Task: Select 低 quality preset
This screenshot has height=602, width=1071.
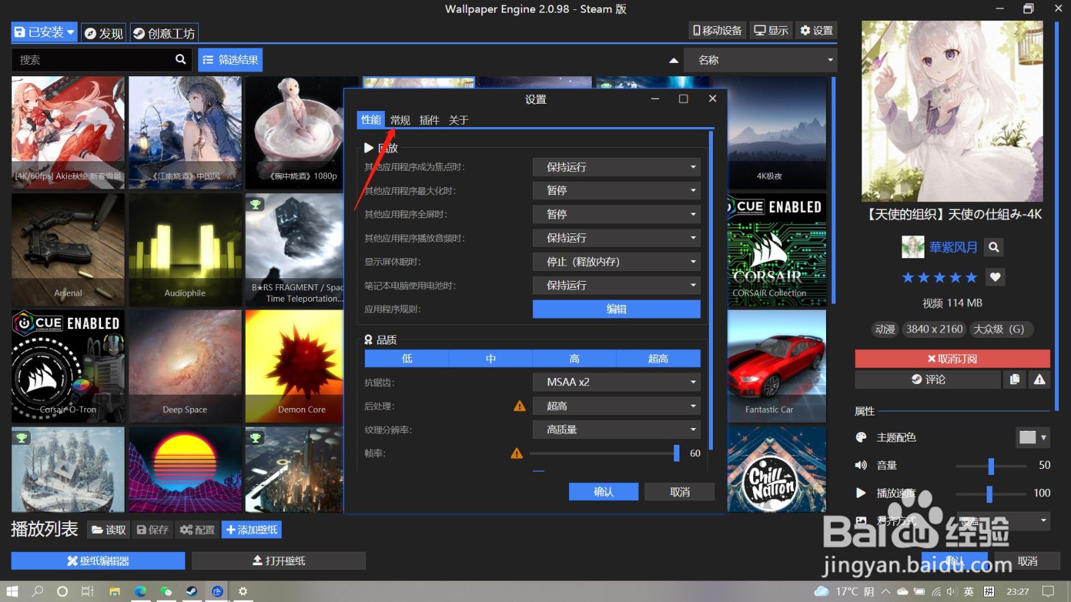Action: click(407, 359)
